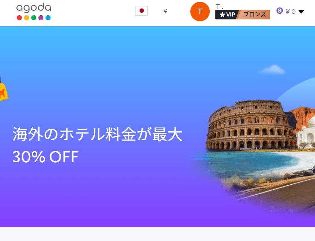This screenshot has width=315, height=241.
Task: Click the username T. label
Action: (x=219, y=6)
